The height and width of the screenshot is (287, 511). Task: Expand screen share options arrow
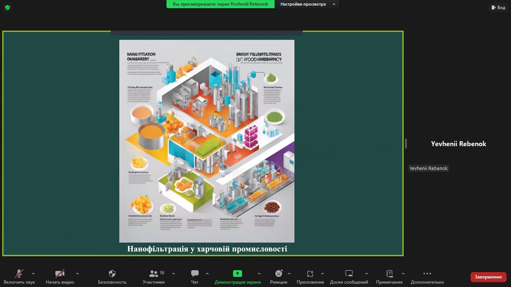click(259, 274)
